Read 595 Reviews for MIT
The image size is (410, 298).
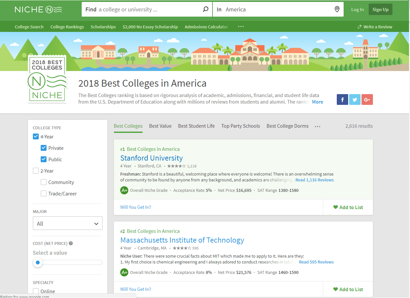[x=316, y=262]
